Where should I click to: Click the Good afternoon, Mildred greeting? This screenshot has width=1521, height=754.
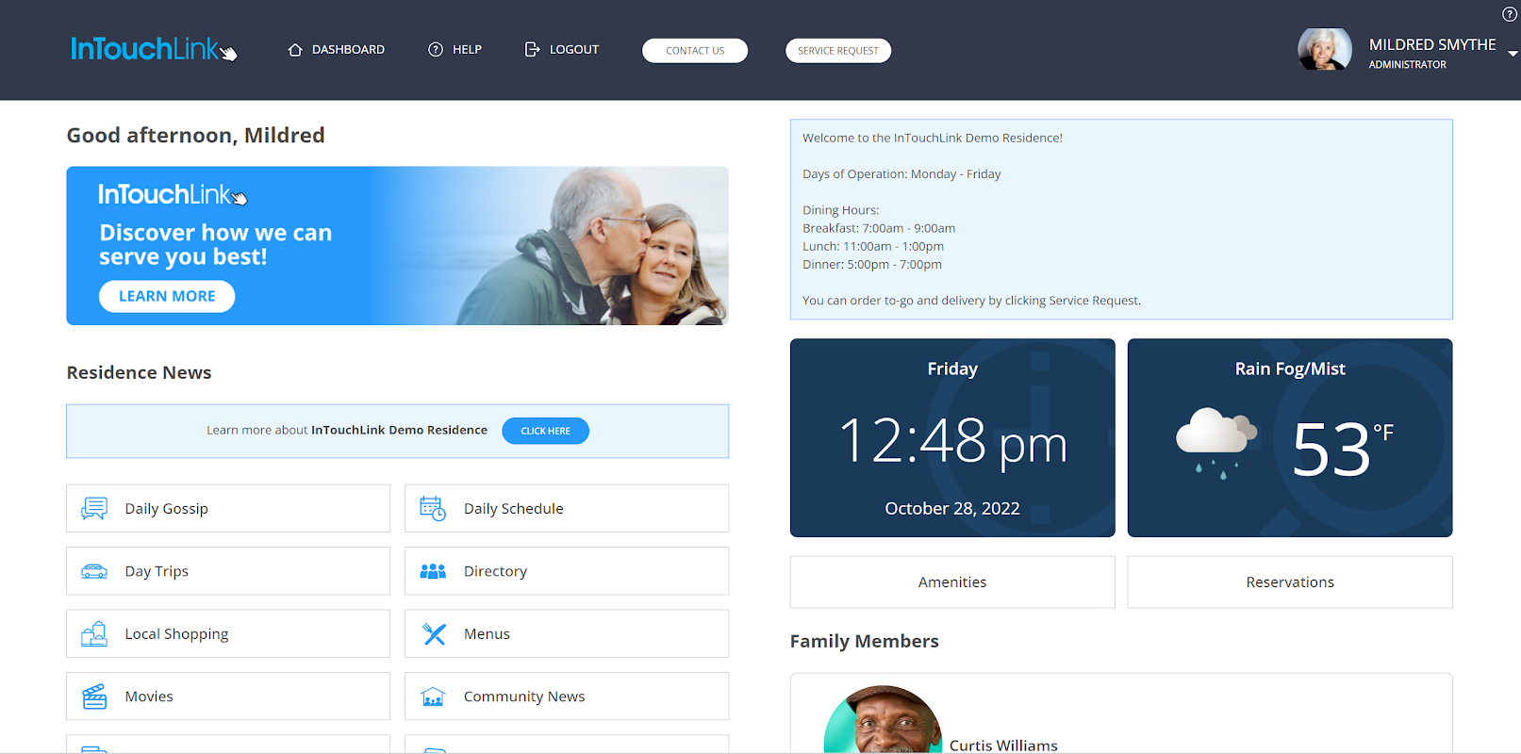click(x=195, y=136)
